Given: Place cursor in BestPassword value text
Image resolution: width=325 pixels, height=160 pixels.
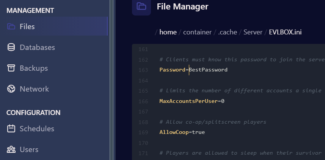Looking at the screenshot, I should pyautogui.click(x=209, y=70).
